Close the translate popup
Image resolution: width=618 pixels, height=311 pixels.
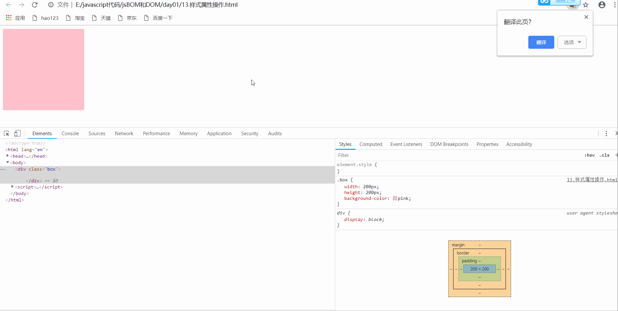point(586,17)
